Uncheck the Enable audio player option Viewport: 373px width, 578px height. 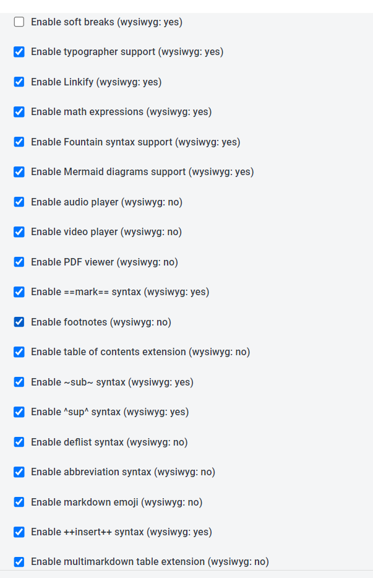(x=19, y=202)
